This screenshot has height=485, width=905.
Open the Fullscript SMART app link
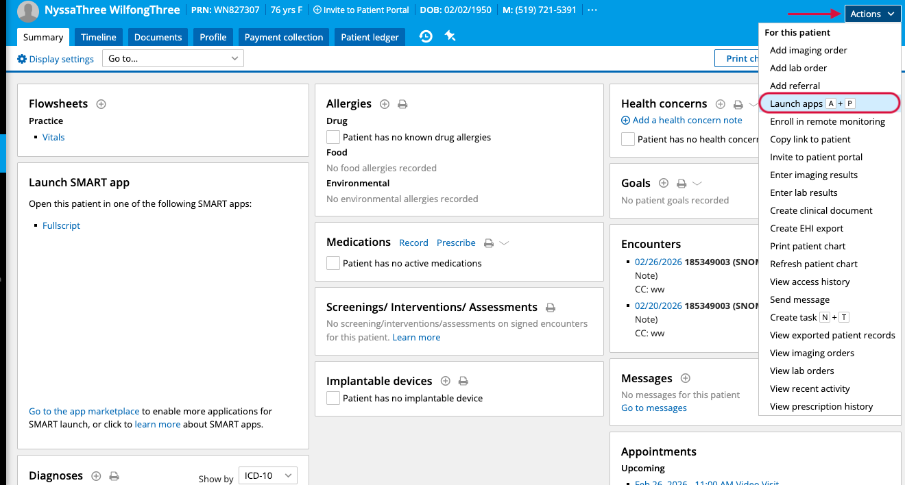point(61,225)
